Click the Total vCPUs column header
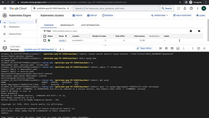 pyautogui.click(x=120, y=36)
